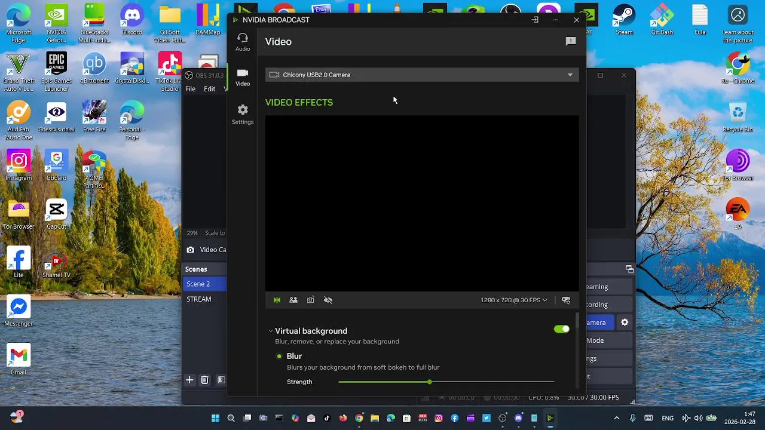Screen dimensions: 765x430
Task: Switch to the Video section in NVIDIA Broadcast
Action: (x=243, y=77)
